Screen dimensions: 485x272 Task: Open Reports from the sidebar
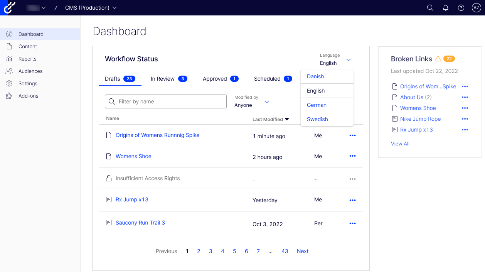[x=27, y=59]
